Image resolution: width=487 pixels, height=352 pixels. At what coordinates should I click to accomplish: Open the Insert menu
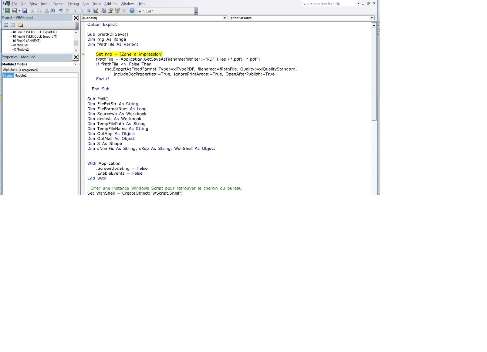coord(45,4)
